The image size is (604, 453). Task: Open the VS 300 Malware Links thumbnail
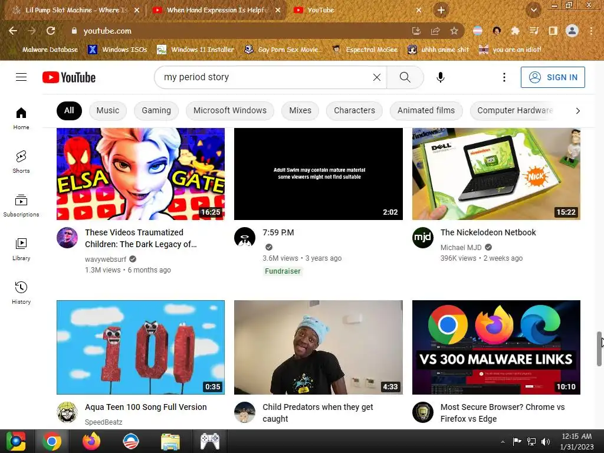click(496, 347)
